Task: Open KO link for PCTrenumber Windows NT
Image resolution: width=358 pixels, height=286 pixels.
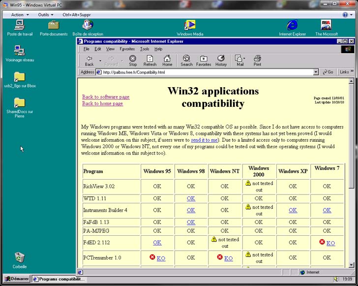Action: coord(228,258)
